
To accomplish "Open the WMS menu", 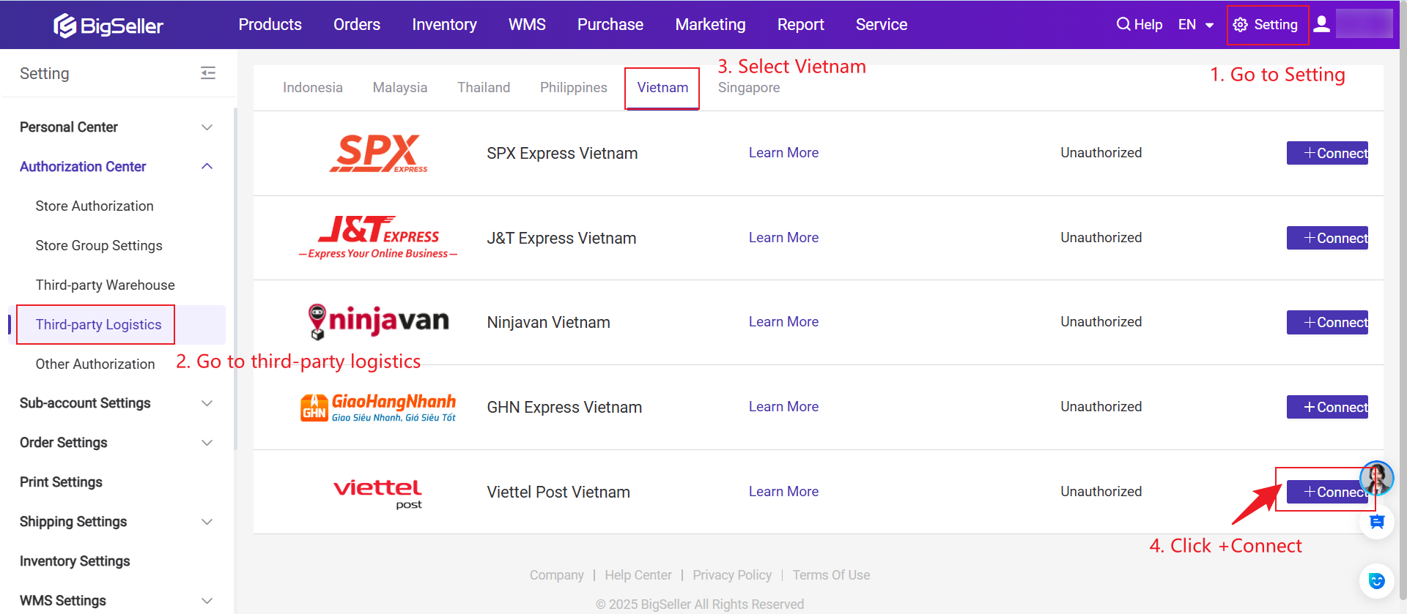I will (x=528, y=25).
